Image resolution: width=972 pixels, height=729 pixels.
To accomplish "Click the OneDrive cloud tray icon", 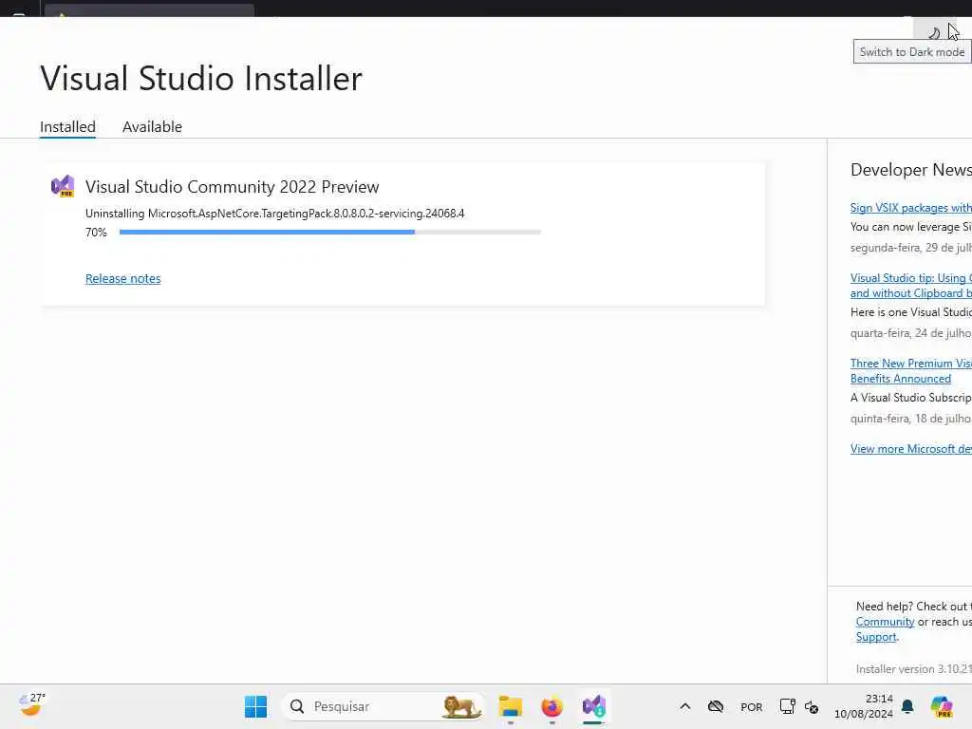I will click(716, 706).
